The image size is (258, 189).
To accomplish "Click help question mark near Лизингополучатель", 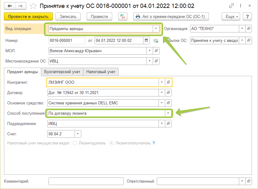I will [154, 143].
